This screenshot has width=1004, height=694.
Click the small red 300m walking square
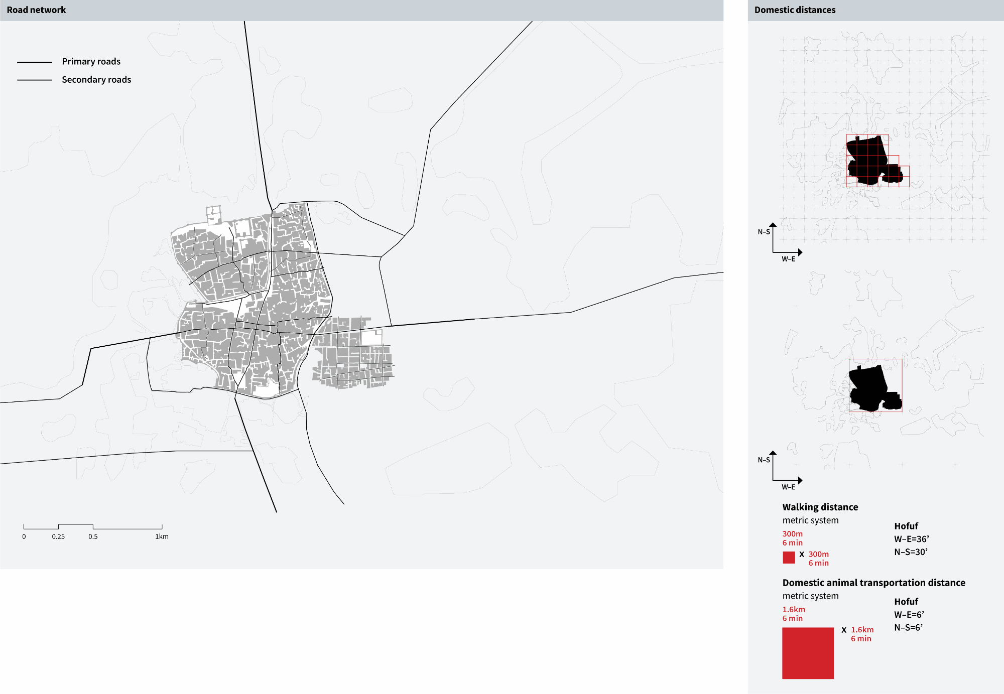789,557
